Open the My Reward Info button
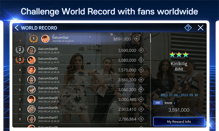Image resolution: width=219 pixels, height=131 pixels. tap(179, 122)
